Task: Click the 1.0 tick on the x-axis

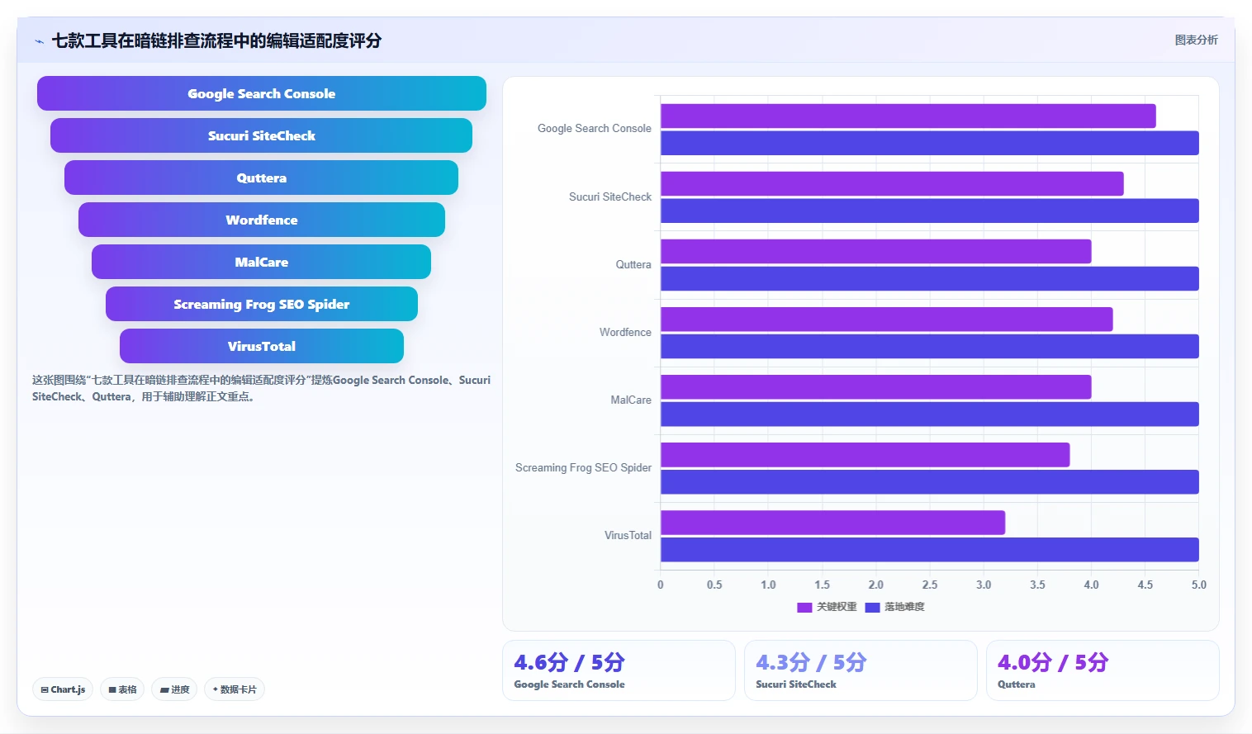Action: click(x=768, y=585)
